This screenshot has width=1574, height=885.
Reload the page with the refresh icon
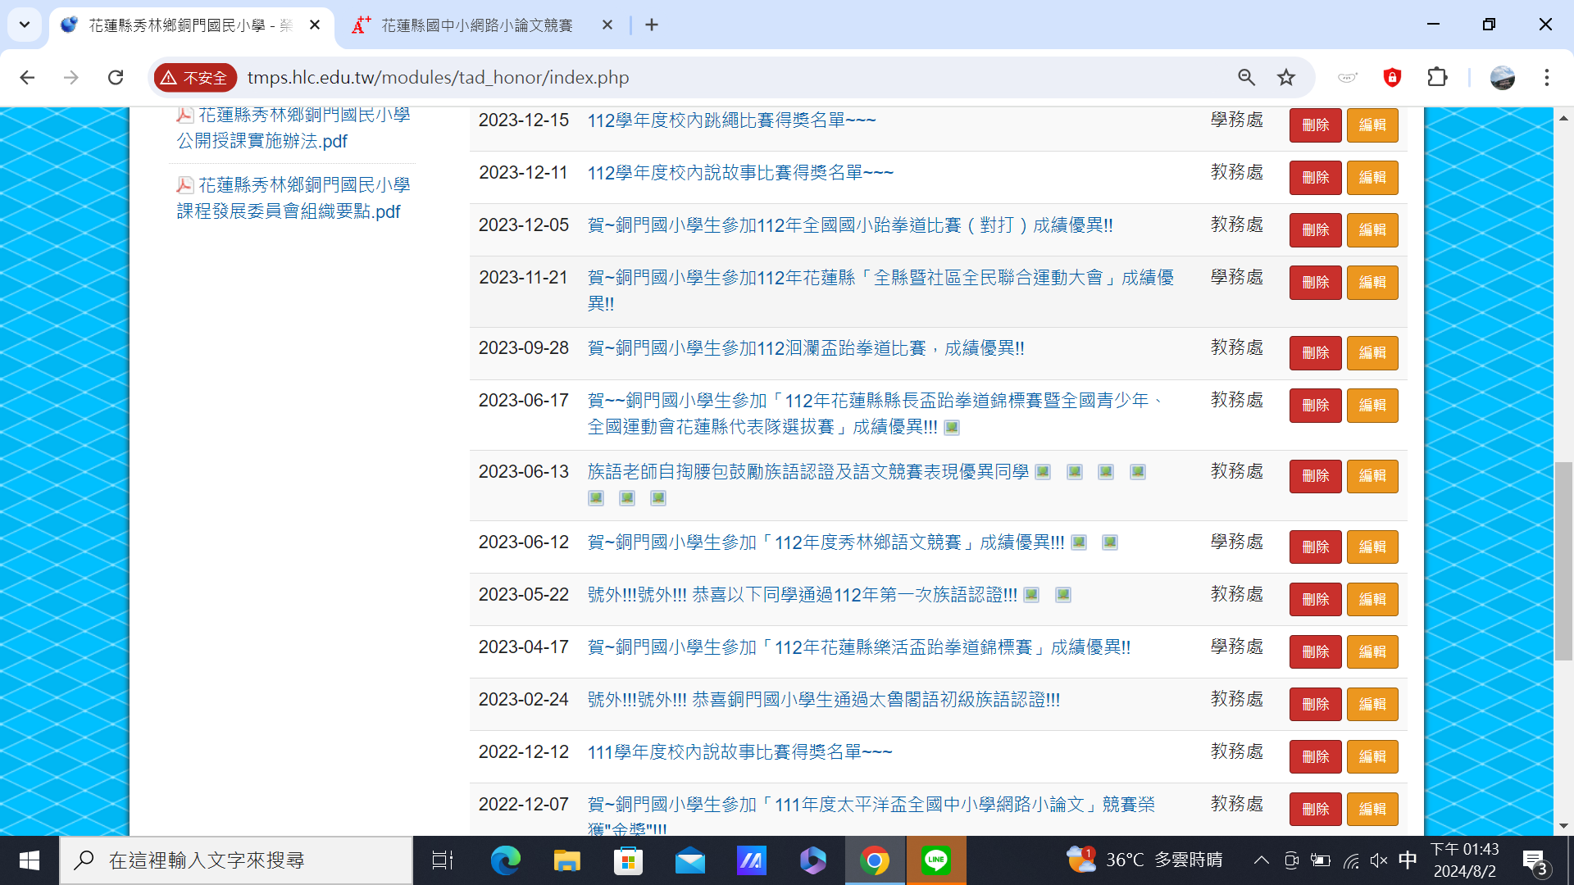point(116,77)
